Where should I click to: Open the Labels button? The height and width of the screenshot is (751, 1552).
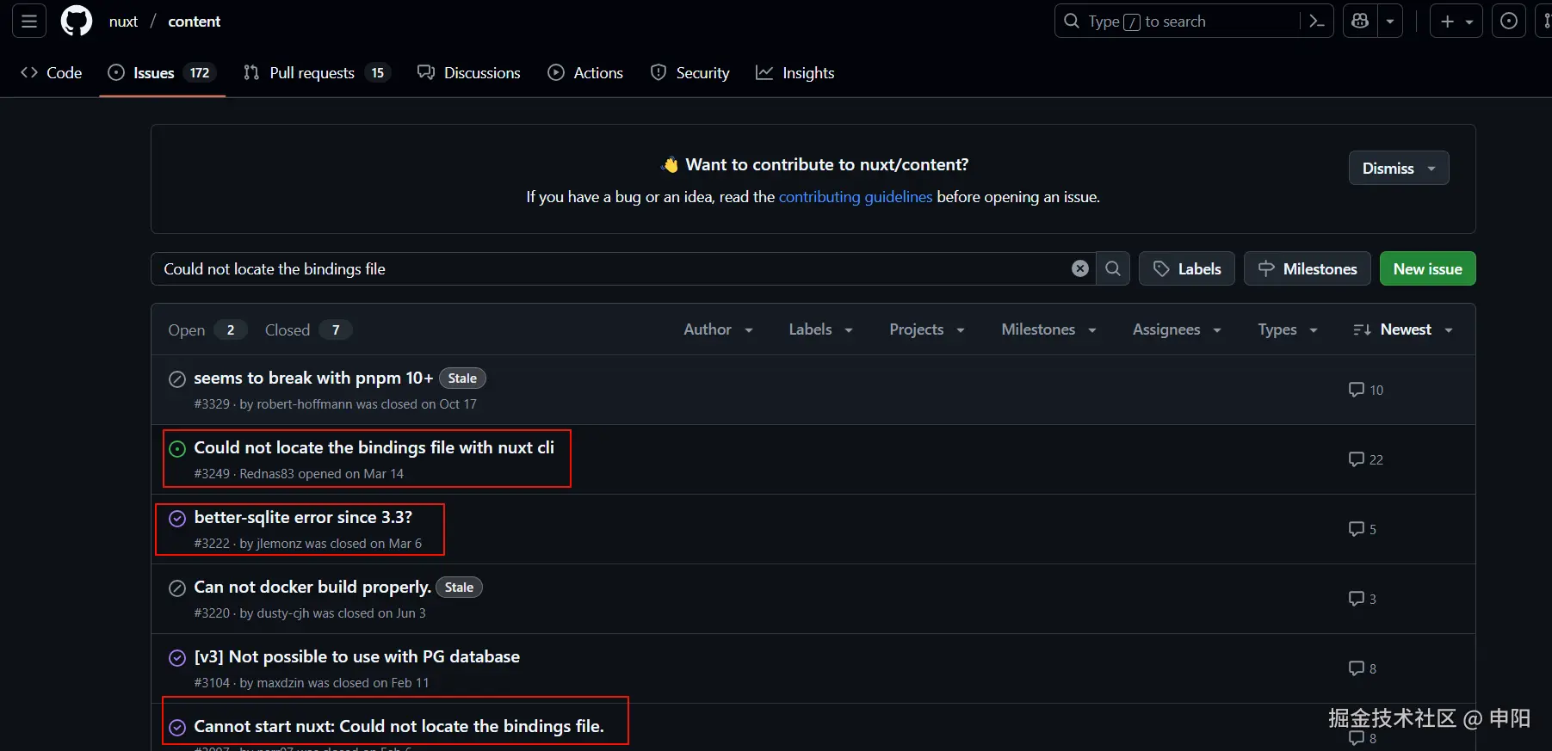(x=1187, y=269)
